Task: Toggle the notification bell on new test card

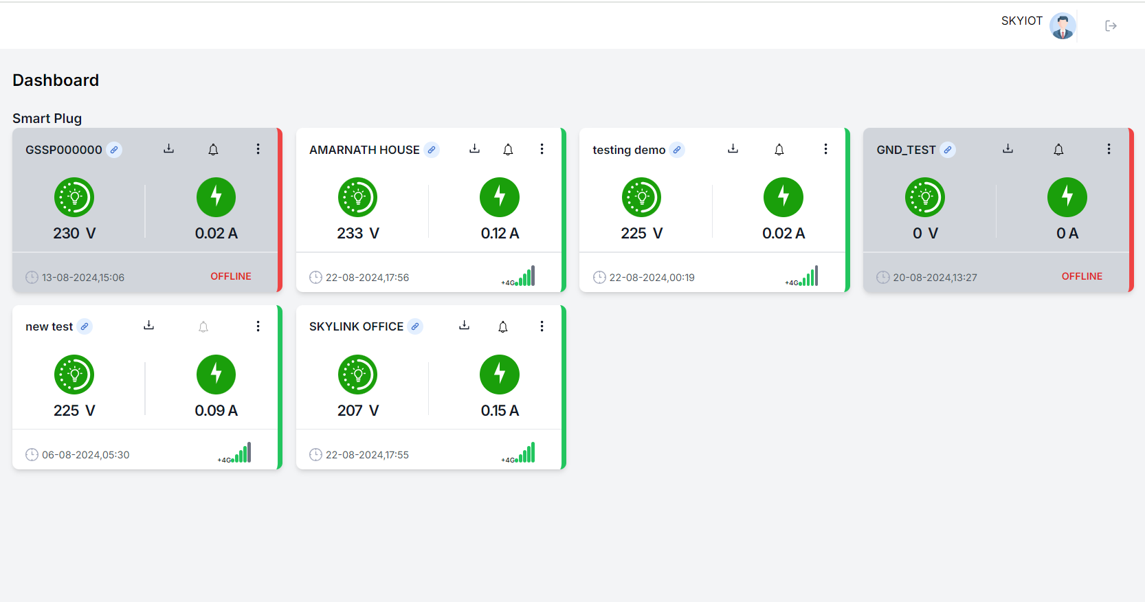Action: (x=203, y=327)
